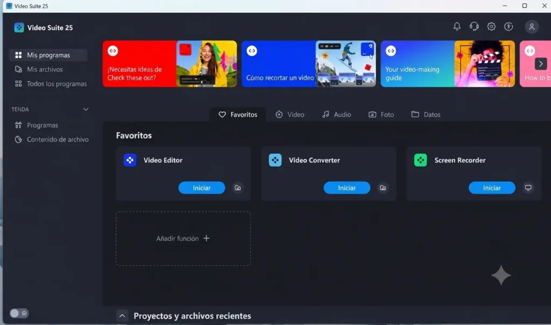Image resolution: width=551 pixels, height=325 pixels.
Task: Show next banners with right arrow
Action: coord(541,63)
